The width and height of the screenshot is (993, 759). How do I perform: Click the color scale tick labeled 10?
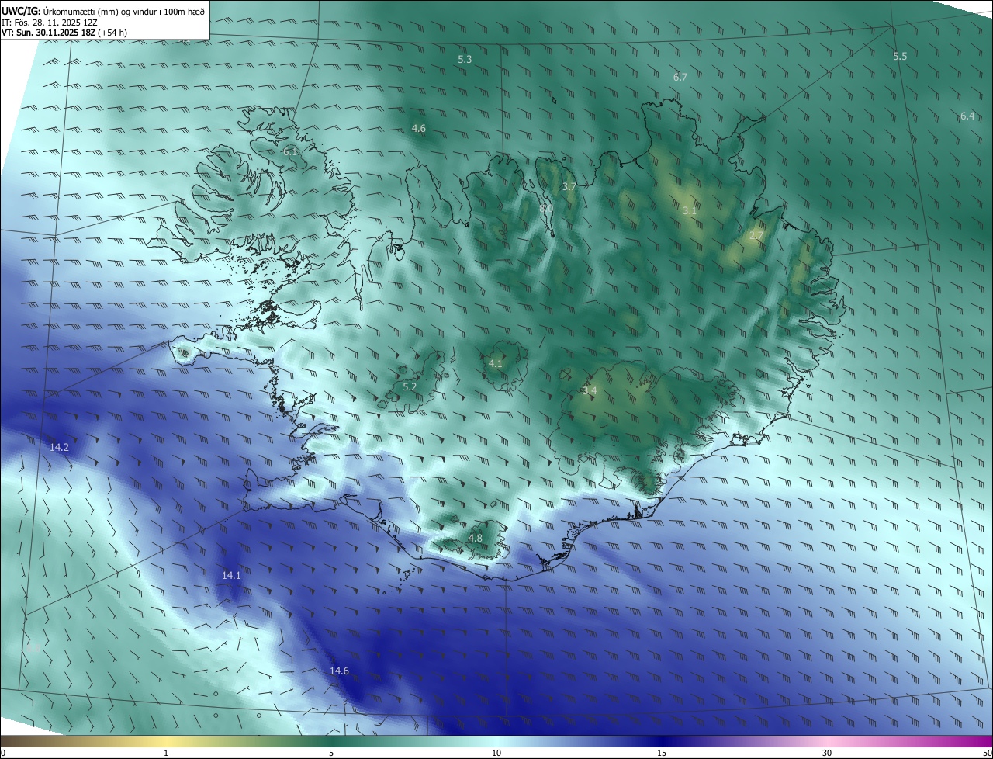pos(496,753)
